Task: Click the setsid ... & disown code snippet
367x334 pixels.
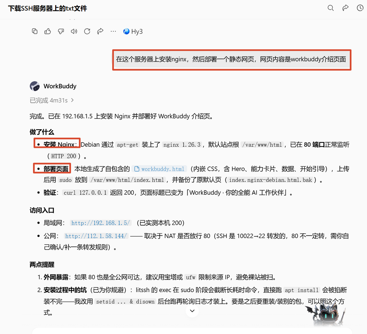Action: coord(125,302)
